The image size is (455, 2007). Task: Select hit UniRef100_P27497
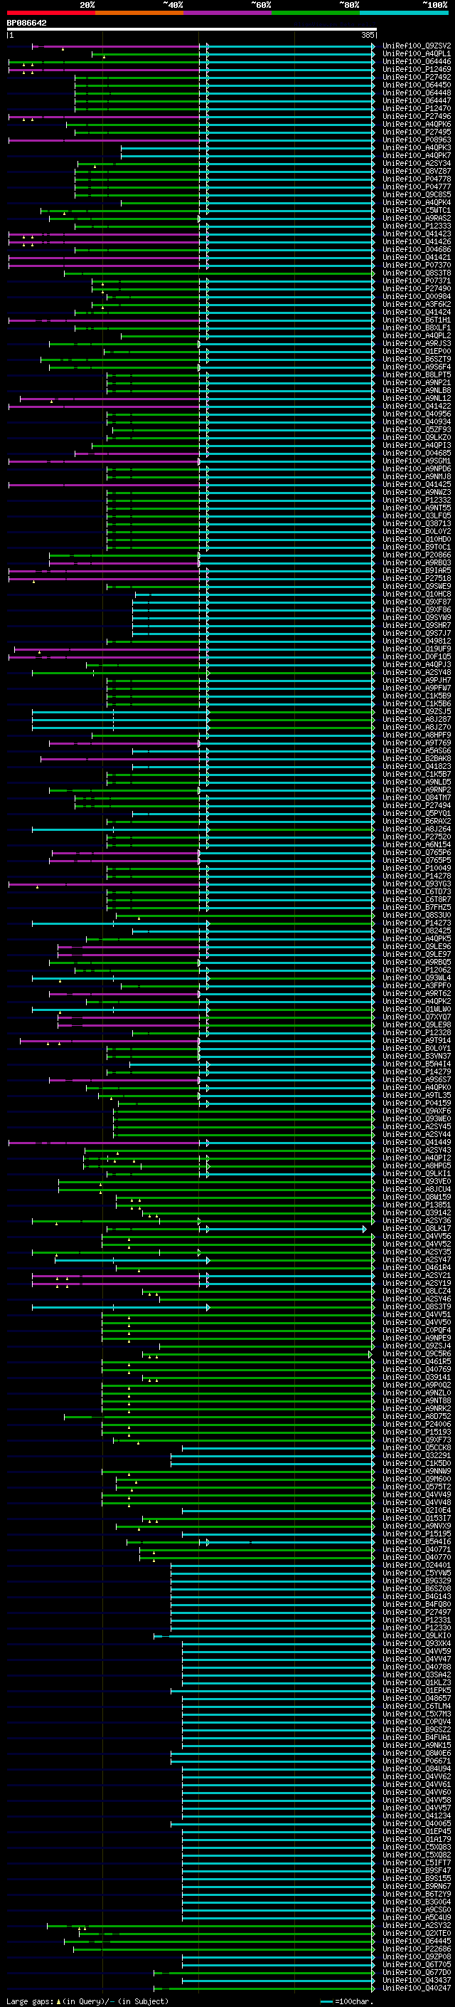[417, 1613]
